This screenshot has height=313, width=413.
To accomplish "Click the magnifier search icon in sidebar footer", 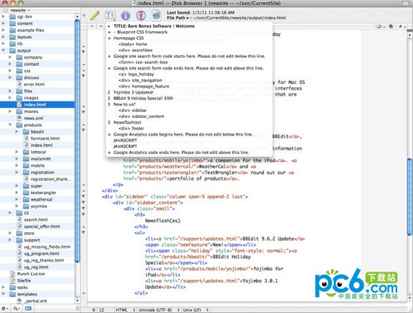I will pos(17,308).
